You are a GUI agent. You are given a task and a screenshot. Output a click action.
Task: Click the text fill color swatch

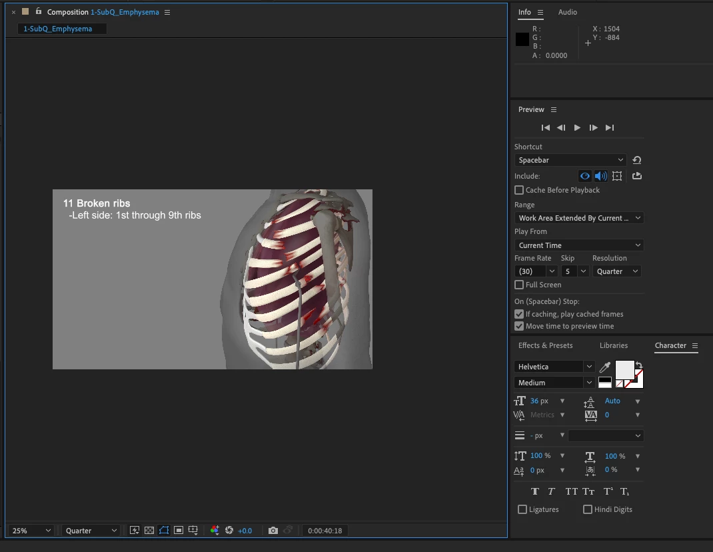click(x=624, y=370)
